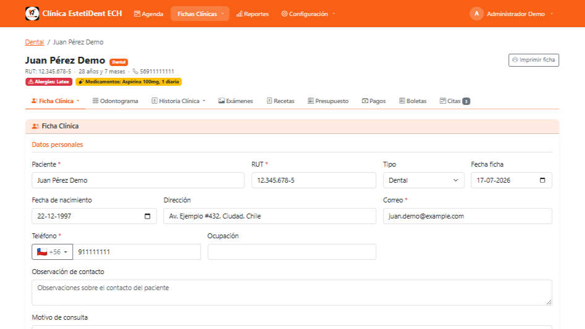Switch to the Odontograma tab

116,101
